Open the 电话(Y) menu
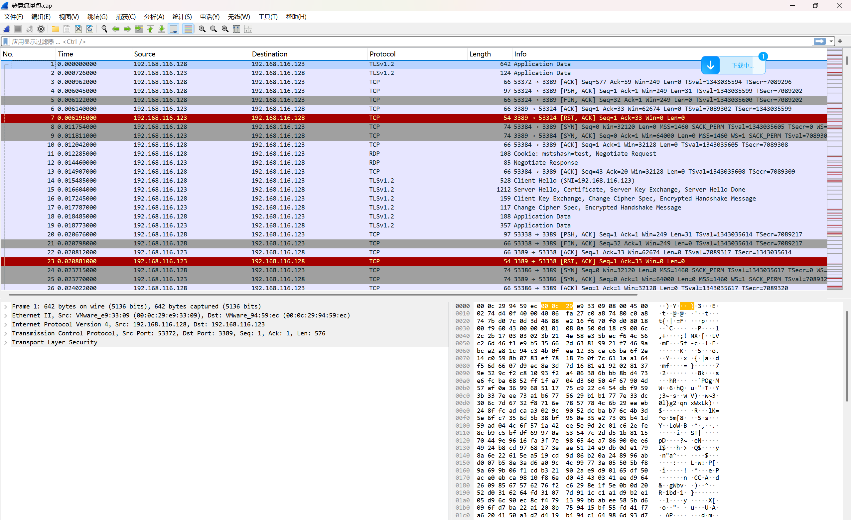 (x=210, y=17)
